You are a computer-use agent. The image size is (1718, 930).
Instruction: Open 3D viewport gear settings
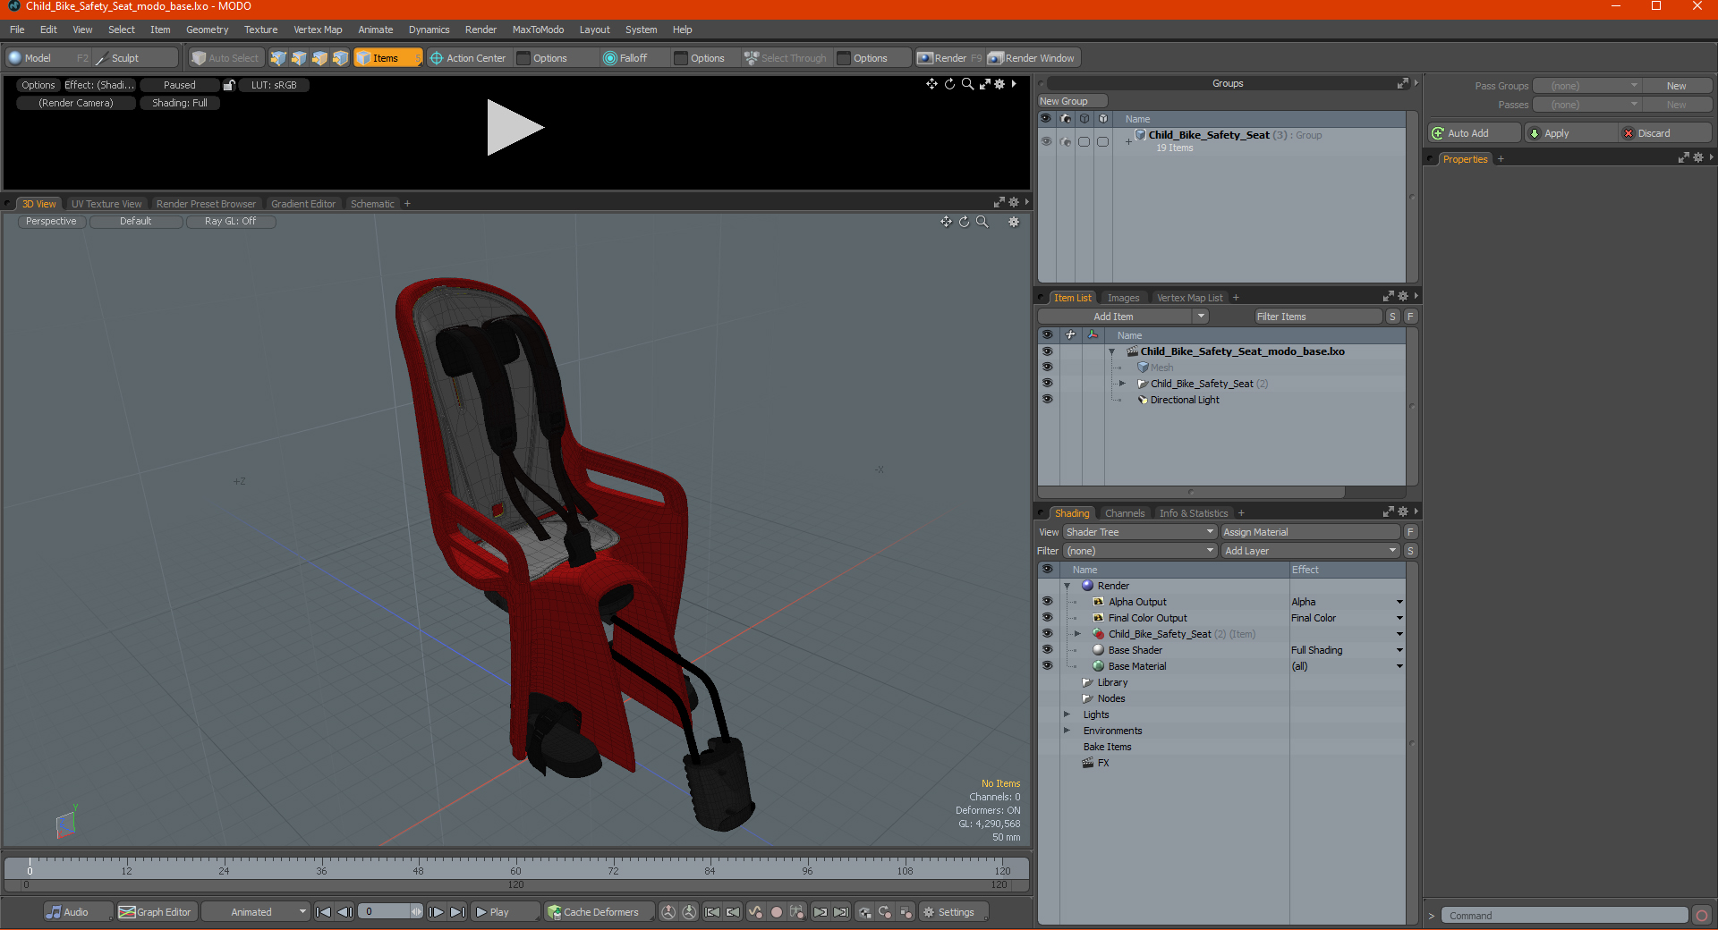tap(1014, 222)
